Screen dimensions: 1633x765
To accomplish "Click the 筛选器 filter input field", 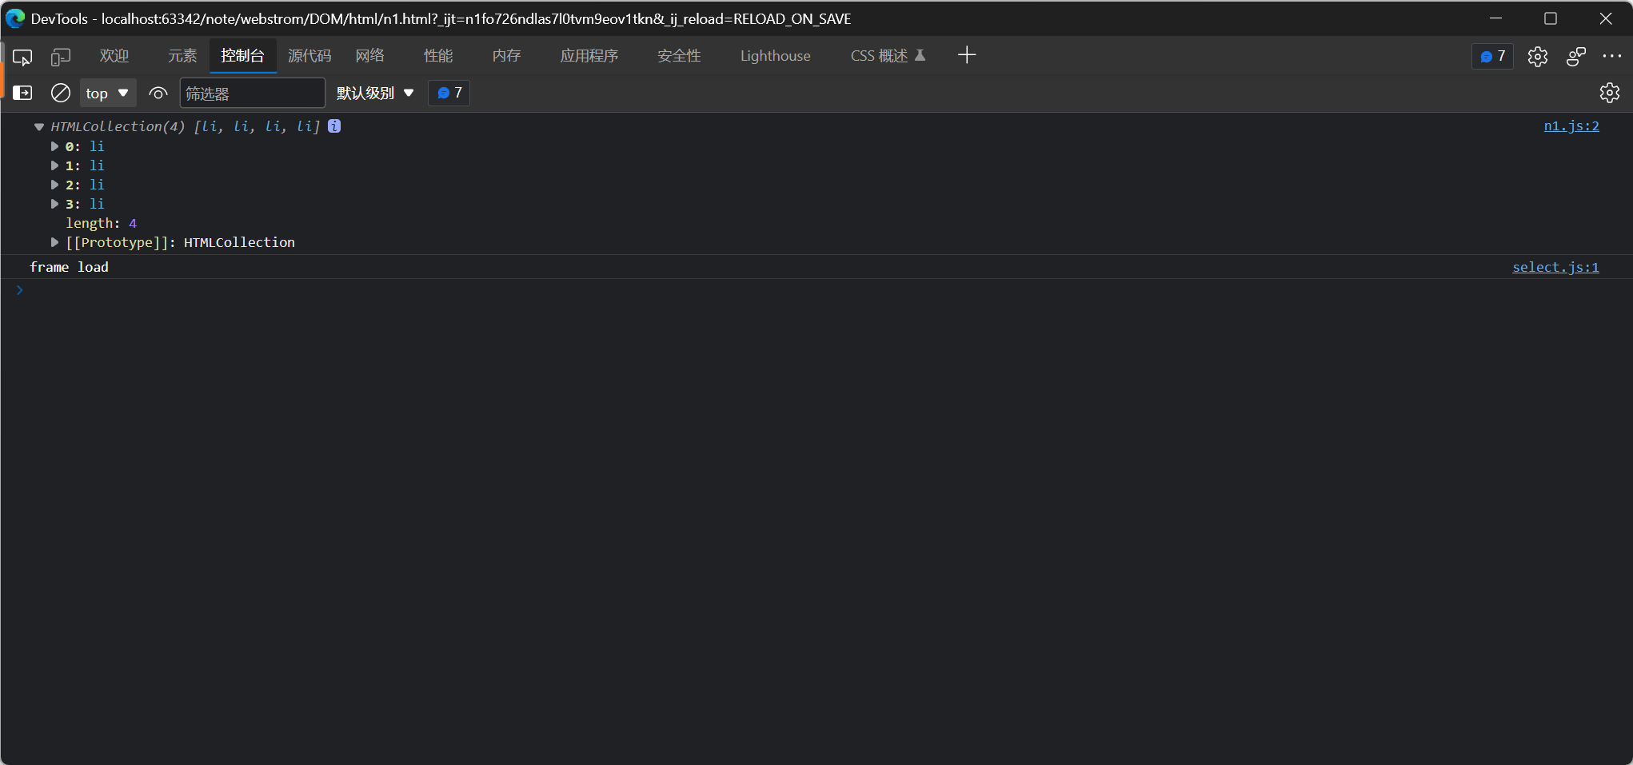I will [x=252, y=94].
